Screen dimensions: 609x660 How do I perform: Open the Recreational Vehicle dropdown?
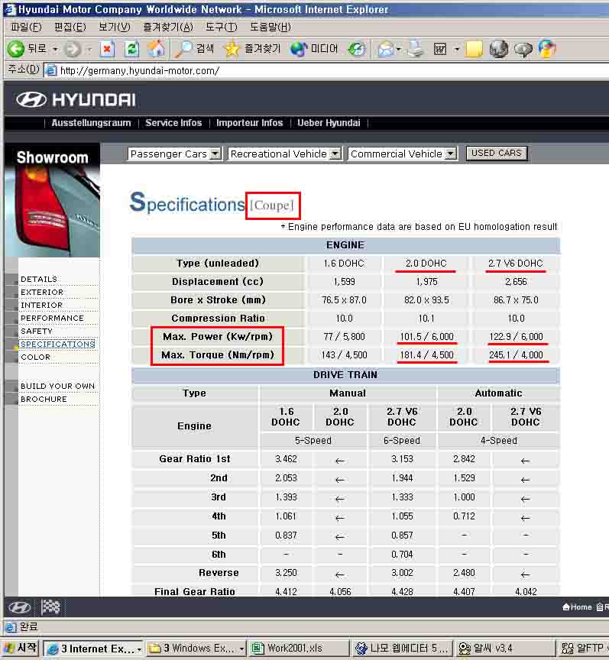285,154
